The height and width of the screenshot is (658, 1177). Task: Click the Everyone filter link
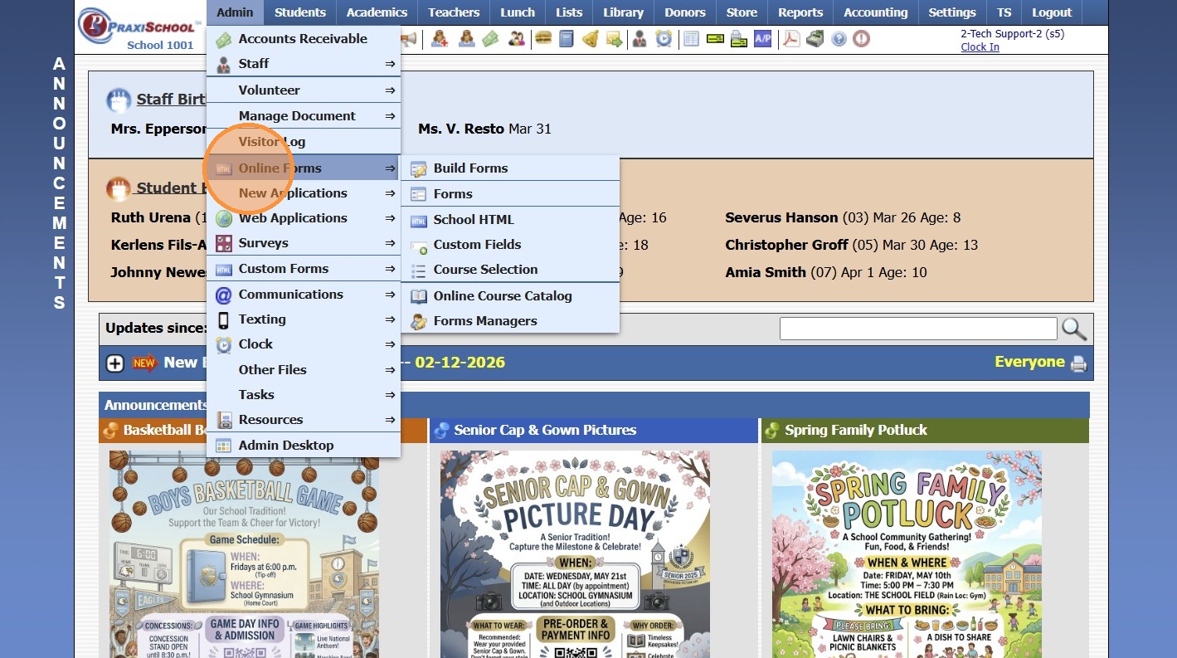pyautogui.click(x=1029, y=362)
